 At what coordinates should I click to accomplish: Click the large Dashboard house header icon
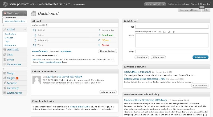coord(34,13)
